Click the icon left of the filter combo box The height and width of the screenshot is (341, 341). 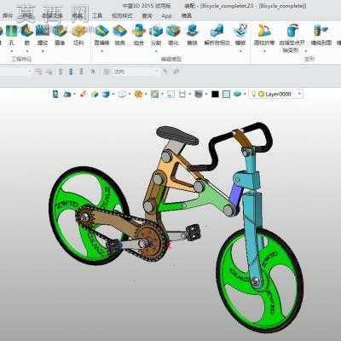[x=107, y=72]
